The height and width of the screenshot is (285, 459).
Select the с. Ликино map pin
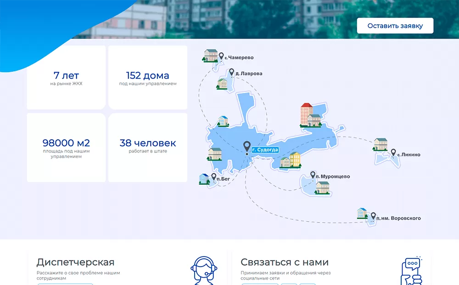[x=393, y=153]
